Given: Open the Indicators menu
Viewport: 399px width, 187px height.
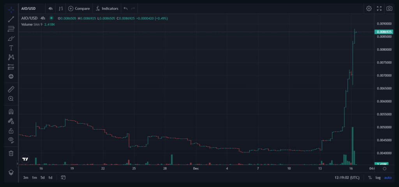Looking at the screenshot, I should pos(107,9).
